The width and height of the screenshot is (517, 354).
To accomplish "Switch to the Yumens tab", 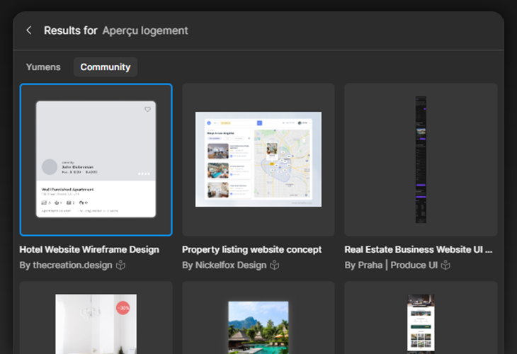I will [43, 67].
